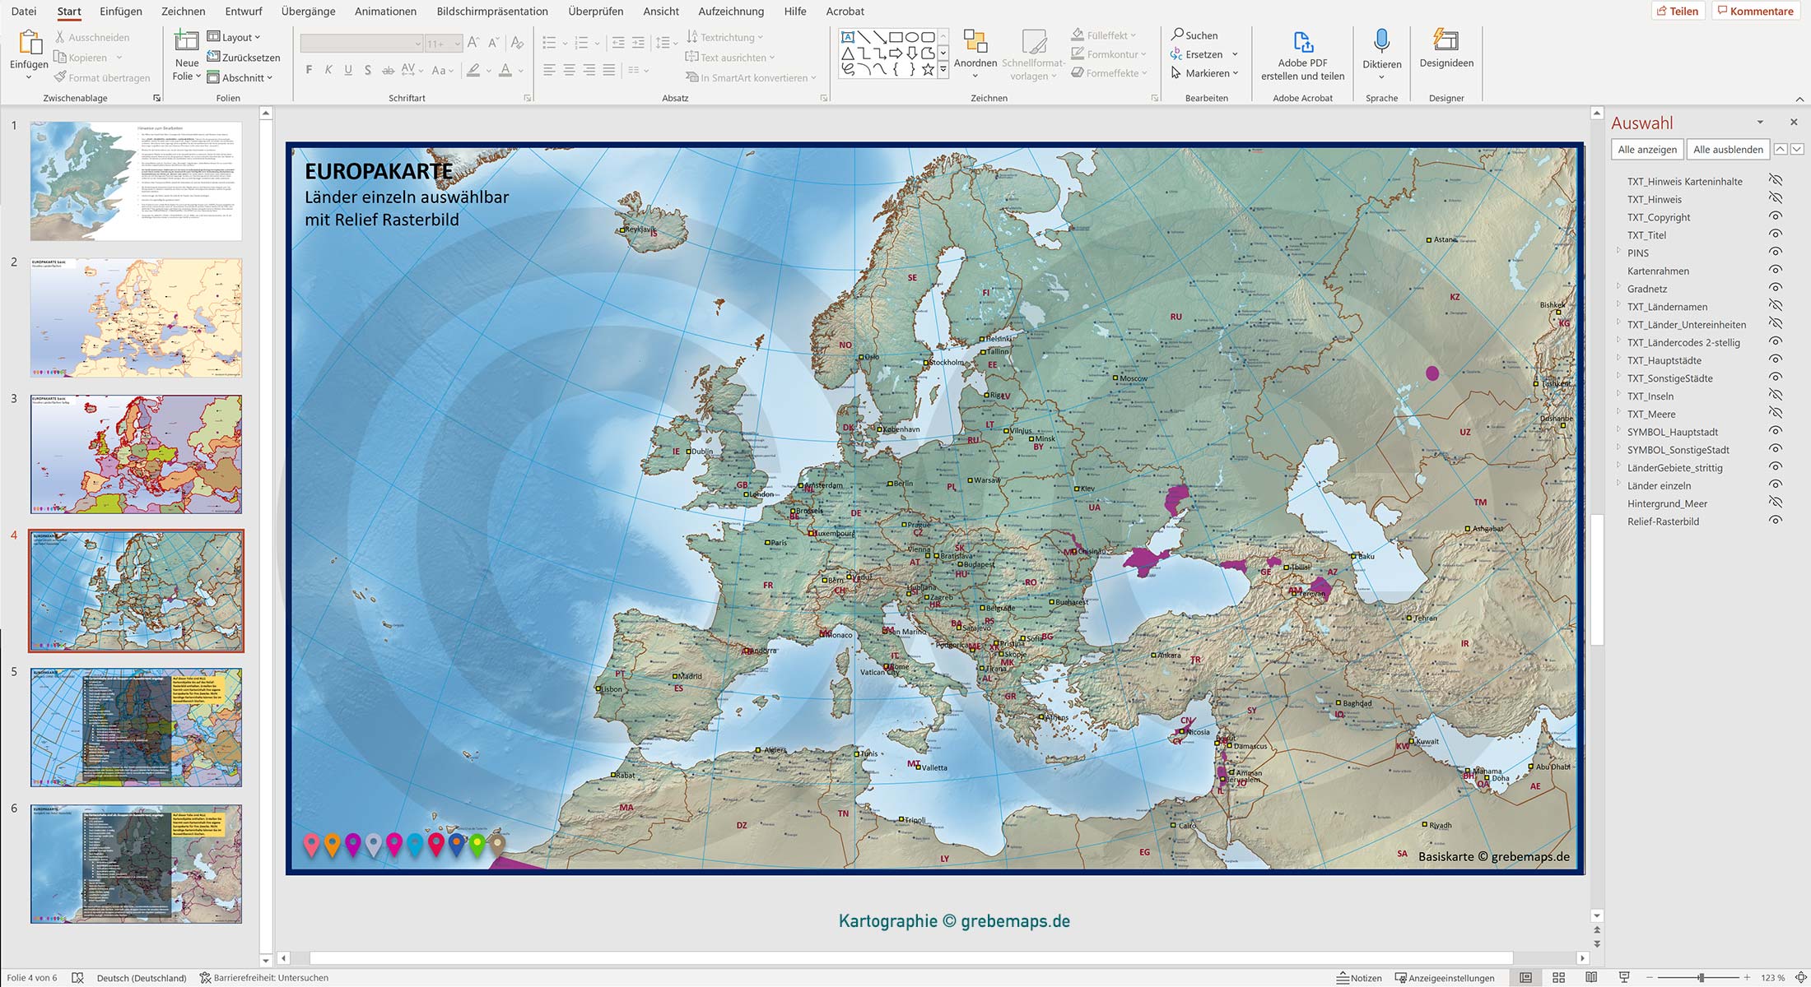Expand the PINS group in Auswahl pane

click(x=1618, y=253)
